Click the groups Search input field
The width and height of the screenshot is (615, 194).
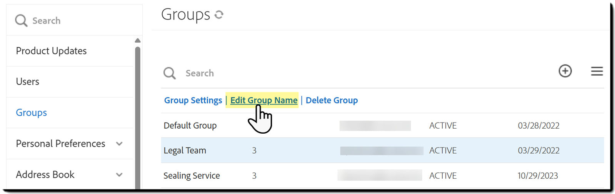(346, 73)
